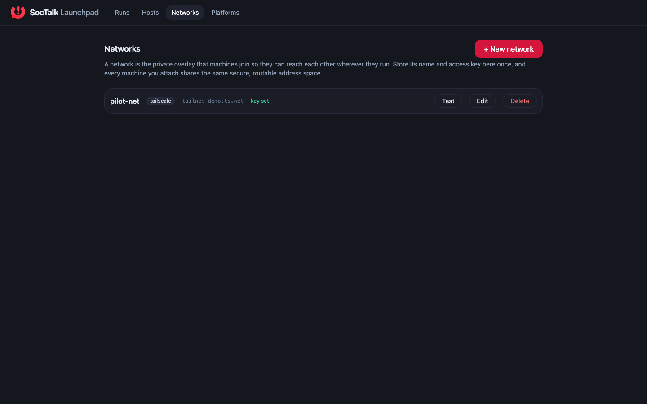647x404 pixels.
Task: Edit the pilot-net network
Action: click(x=482, y=101)
